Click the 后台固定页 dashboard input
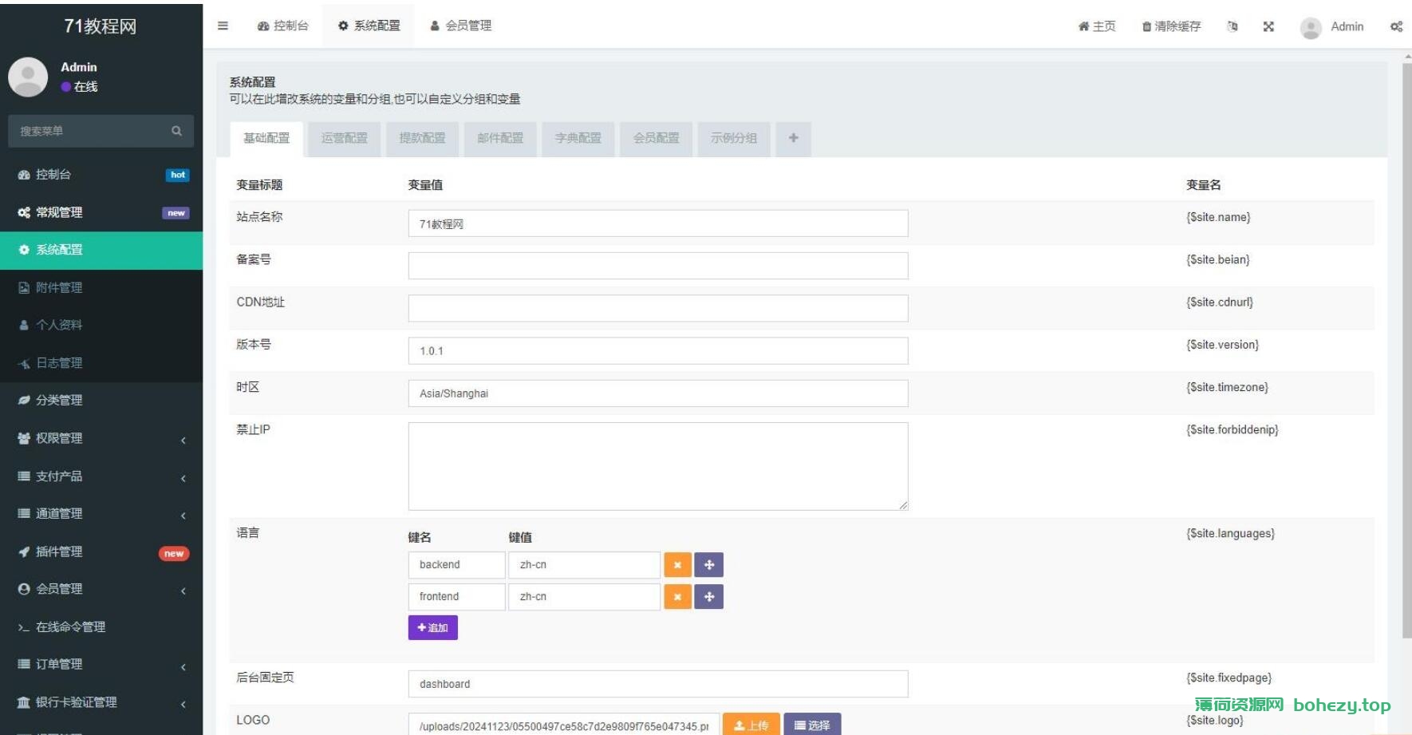The height and width of the screenshot is (735, 1412). click(658, 684)
